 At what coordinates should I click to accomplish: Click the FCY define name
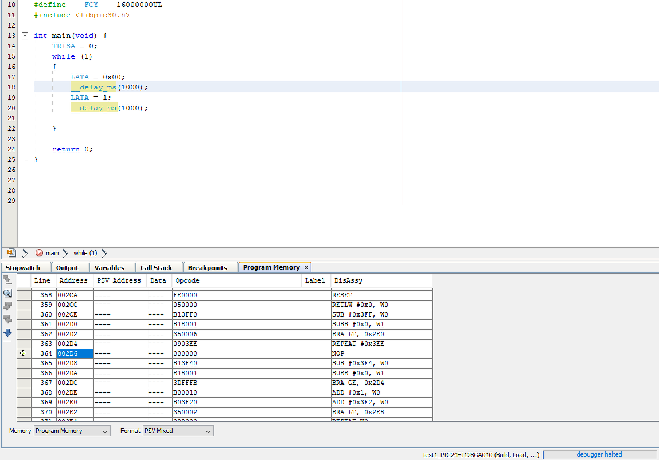[91, 5]
